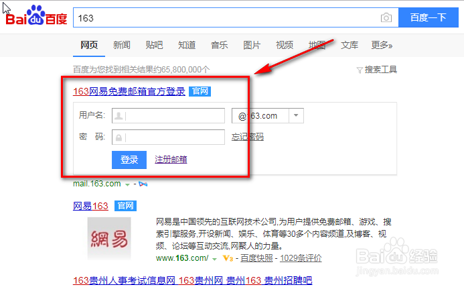Switch to the 文库 tab
Screen dimensions: 464x287
tap(350, 45)
